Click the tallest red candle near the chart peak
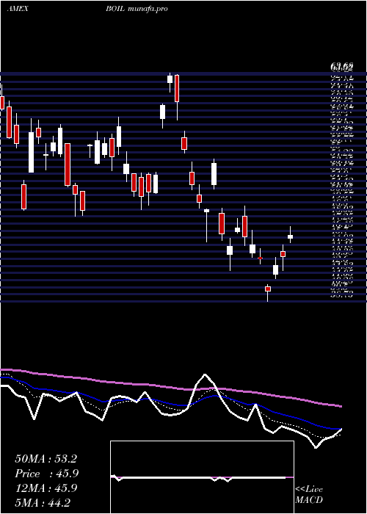367x514 pixels. (x=177, y=88)
